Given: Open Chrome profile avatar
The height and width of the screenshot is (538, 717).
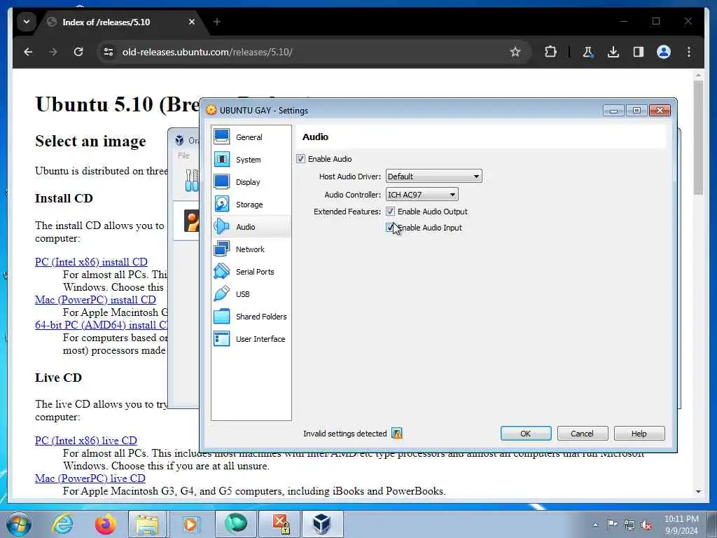Looking at the screenshot, I should (x=664, y=52).
